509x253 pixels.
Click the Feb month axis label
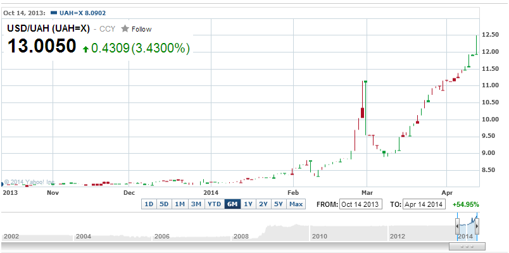click(x=293, y=193)
